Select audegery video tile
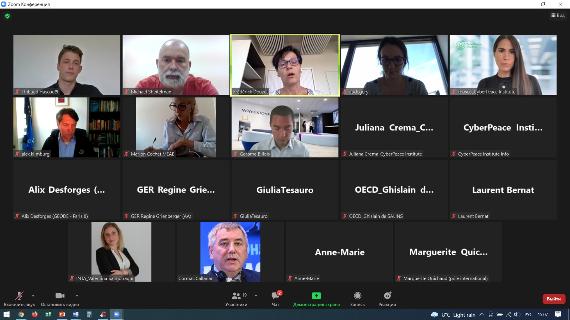Viewport: 570px width, 320px height. pyautogui.click(x=394, y=65)
